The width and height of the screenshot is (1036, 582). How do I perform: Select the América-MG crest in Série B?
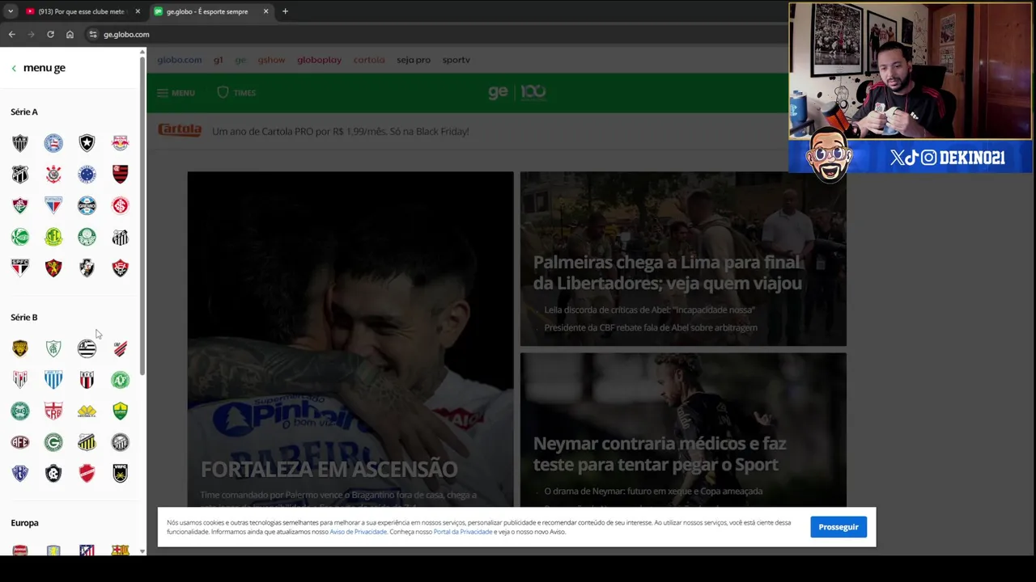[53, 348]
